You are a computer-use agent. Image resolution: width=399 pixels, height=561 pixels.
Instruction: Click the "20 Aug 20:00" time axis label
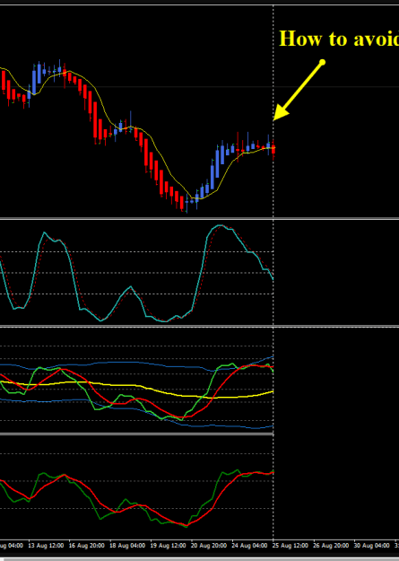(209, 546)
